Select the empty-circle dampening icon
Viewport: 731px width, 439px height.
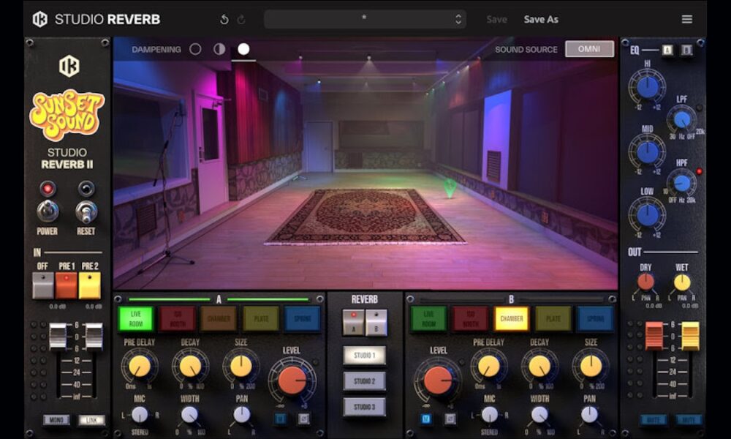pos(195,50)
